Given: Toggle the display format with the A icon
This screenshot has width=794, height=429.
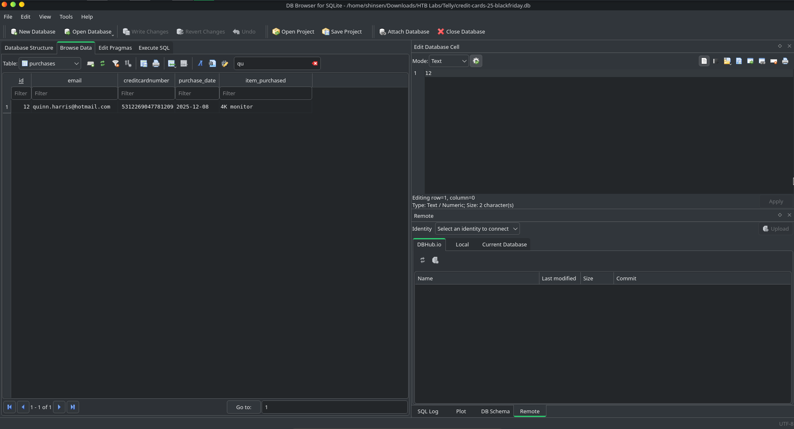Looking at the screenshot, I should (x=200, y=63).
